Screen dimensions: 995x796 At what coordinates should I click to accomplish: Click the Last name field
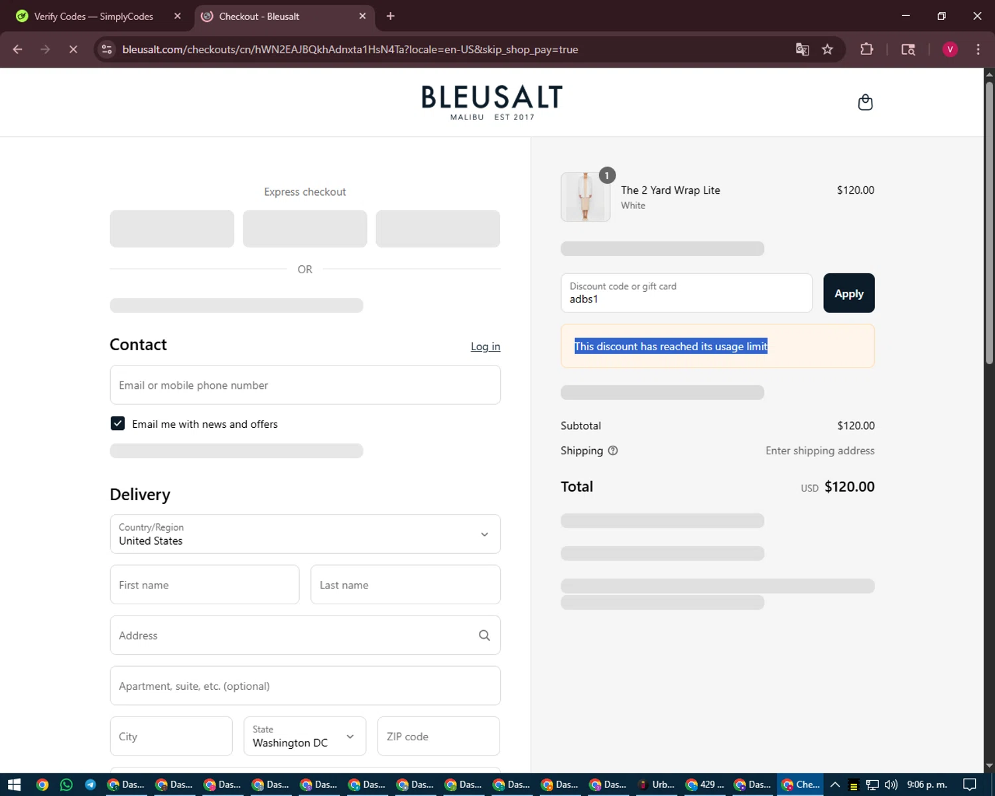405,584
